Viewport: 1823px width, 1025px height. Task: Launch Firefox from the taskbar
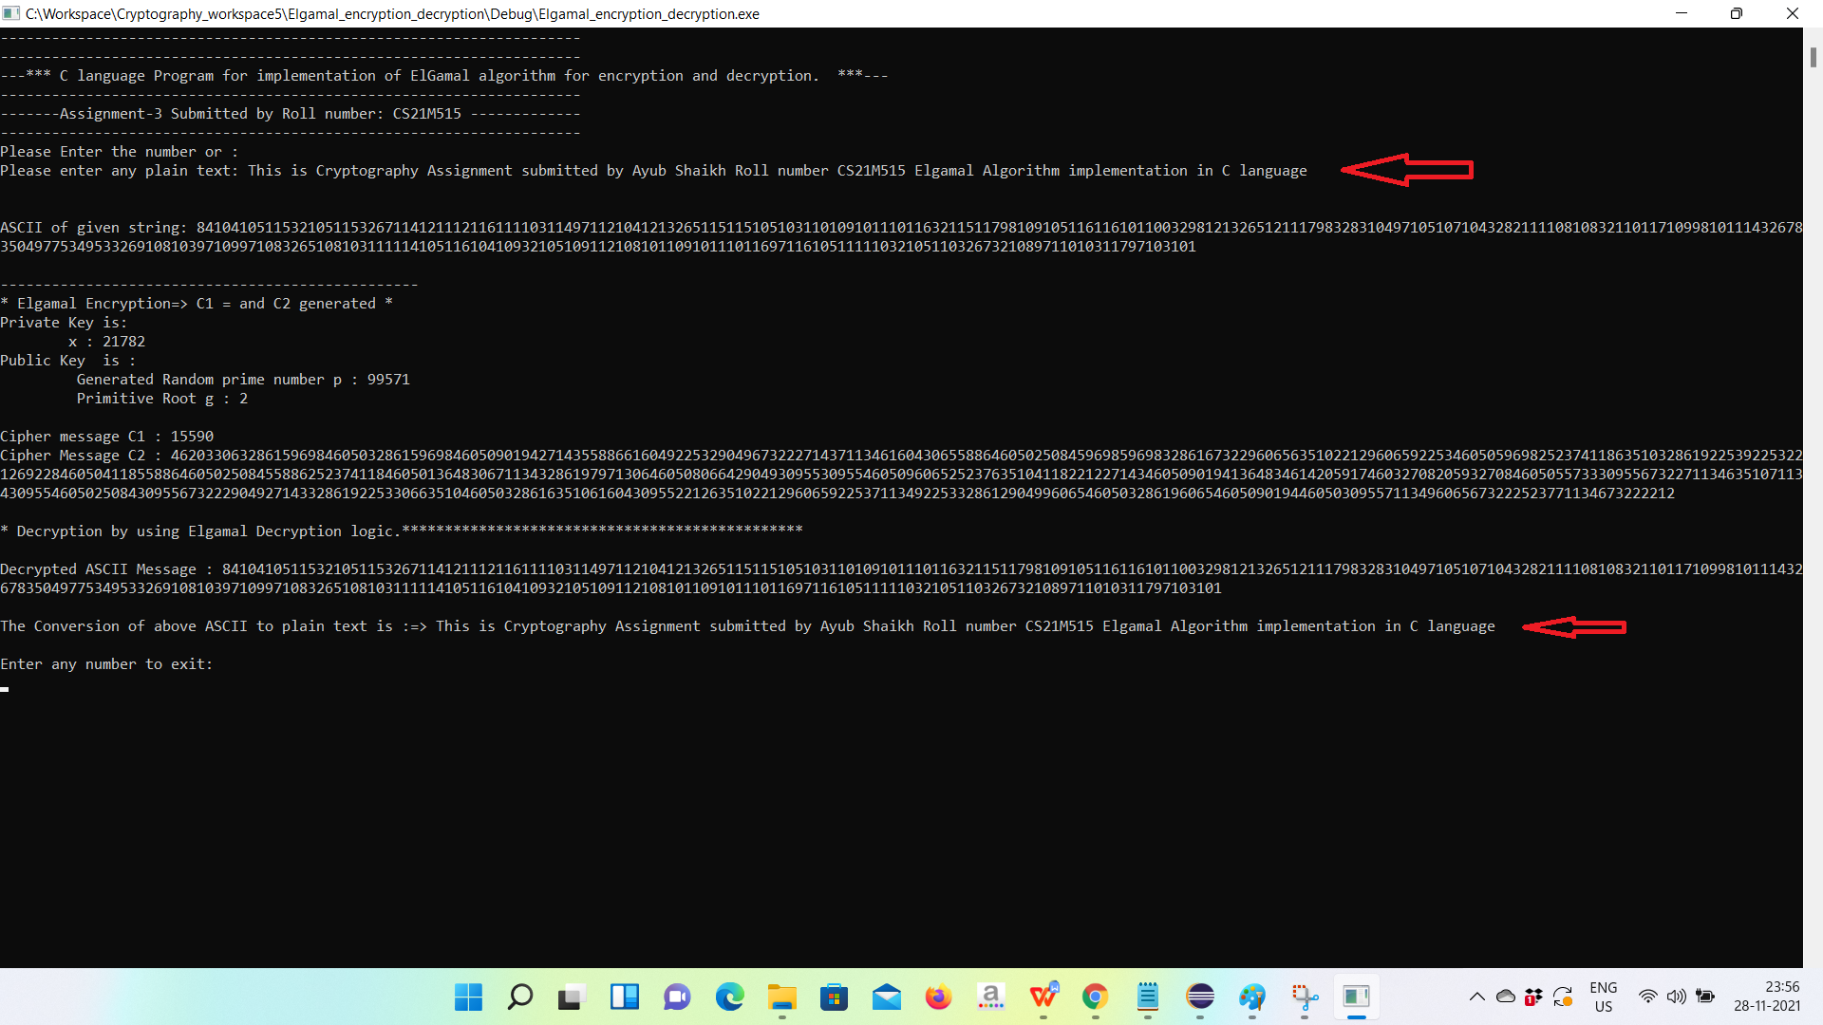938,997
